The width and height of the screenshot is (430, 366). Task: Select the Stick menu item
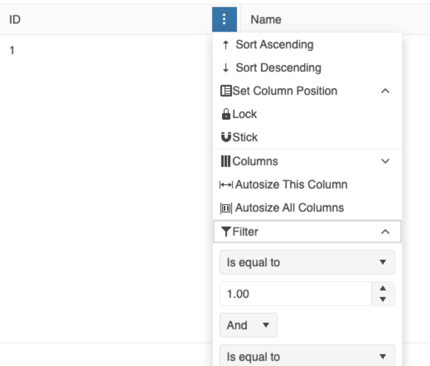click(x=245, y=137)
